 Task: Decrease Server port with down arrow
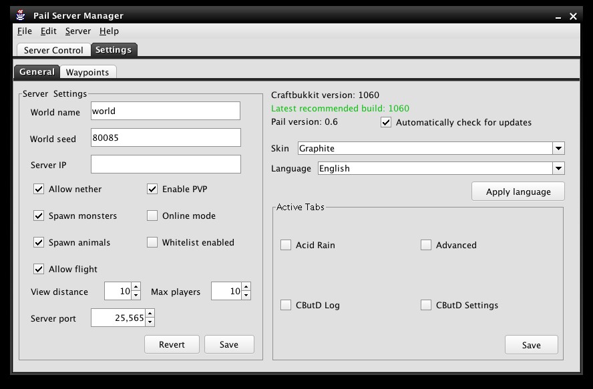point(150,322)
